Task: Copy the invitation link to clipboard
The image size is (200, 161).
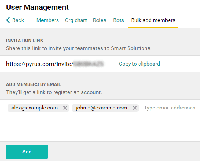Action: pyautogui.click(x=139, y=64)
